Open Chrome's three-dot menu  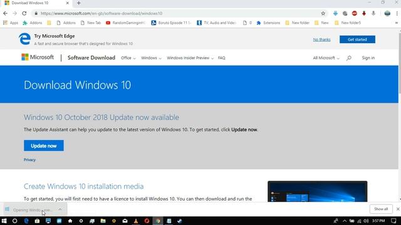click(397, 14)
